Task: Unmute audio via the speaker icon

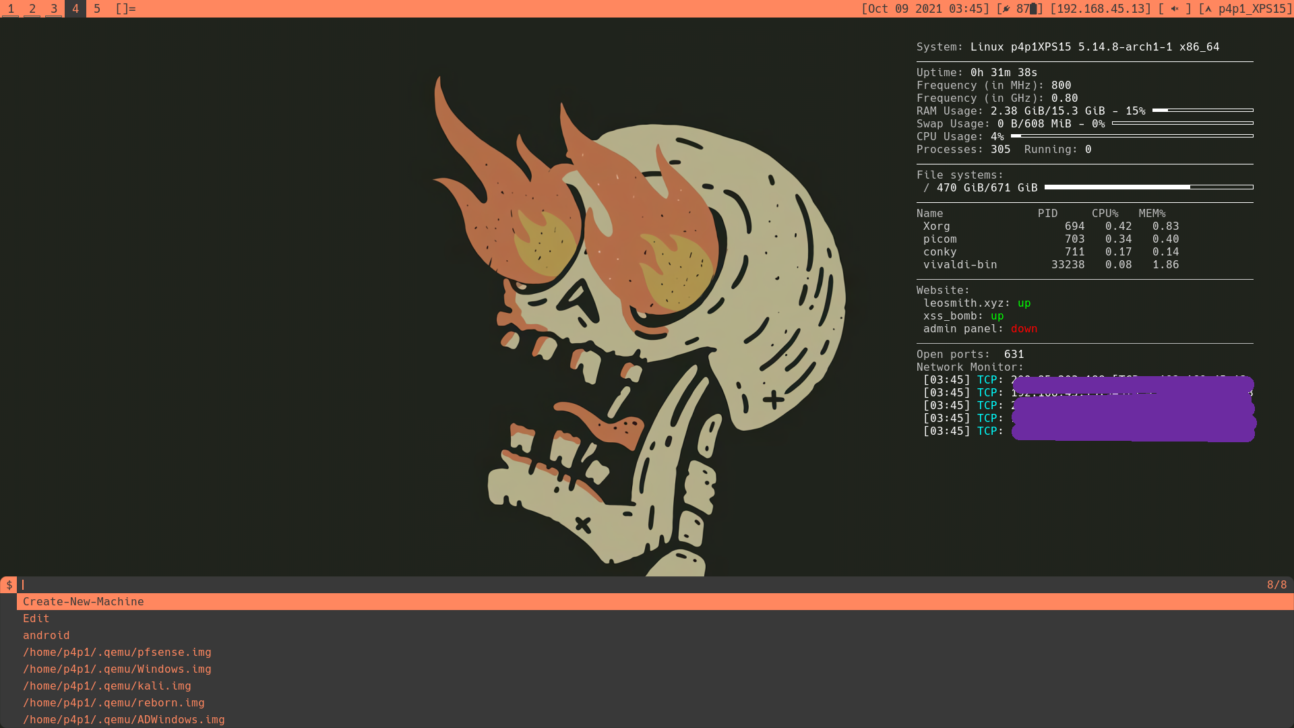Action: point(1173,9)
